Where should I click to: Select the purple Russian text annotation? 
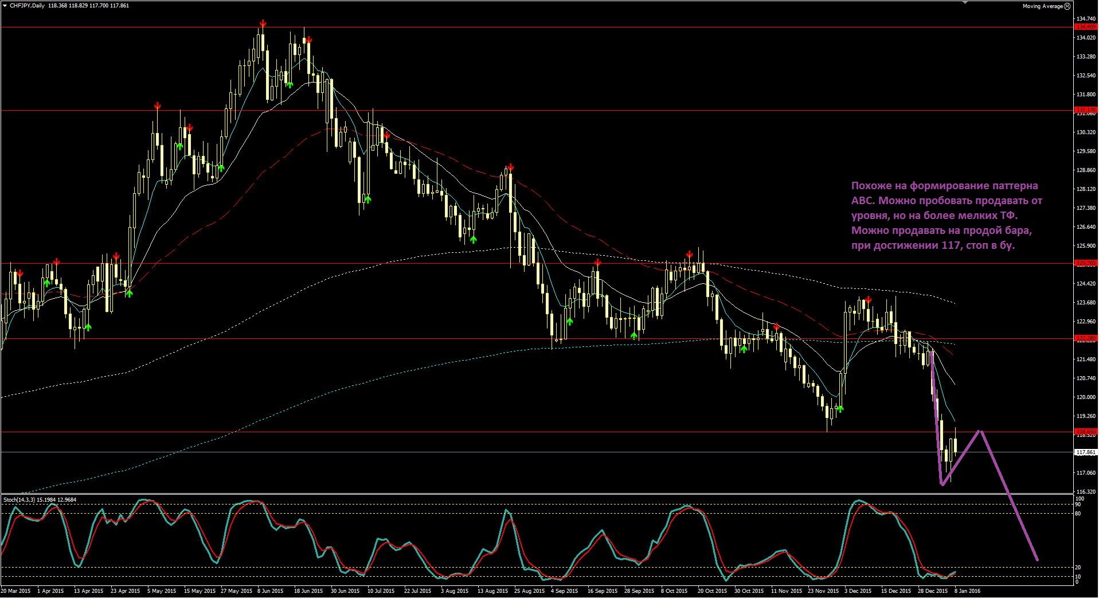pyautogui.click(x=947, y=216)
